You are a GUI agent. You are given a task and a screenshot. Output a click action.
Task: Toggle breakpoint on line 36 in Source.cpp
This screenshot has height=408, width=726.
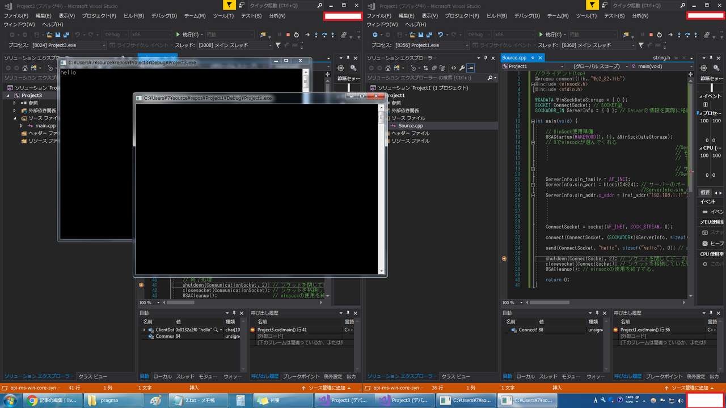(x=504, y=258)
